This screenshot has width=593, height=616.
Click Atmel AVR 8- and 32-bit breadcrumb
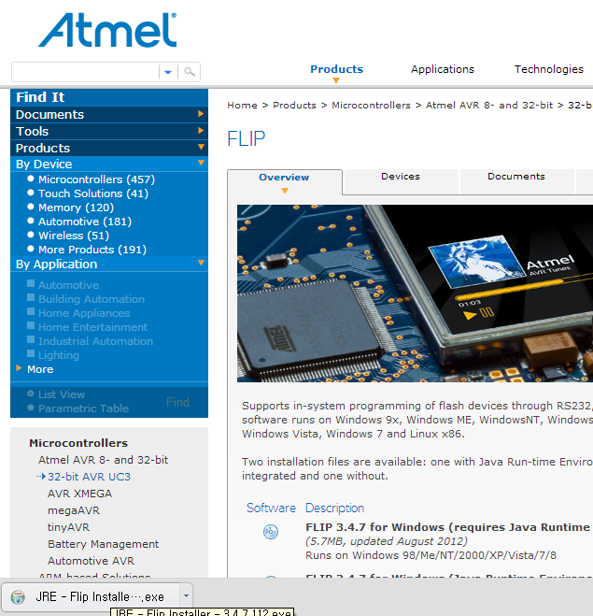click(x=489, y=106)
